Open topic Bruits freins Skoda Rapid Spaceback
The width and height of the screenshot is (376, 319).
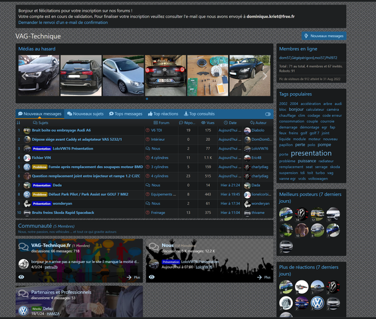click(x=63, y=213)
